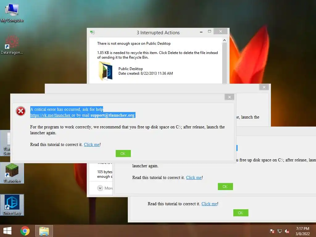
Task: Click the red error icon in front dialog
Action: point(21,111)
